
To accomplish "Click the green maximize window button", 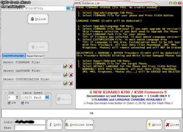I will tap(175, 3).
